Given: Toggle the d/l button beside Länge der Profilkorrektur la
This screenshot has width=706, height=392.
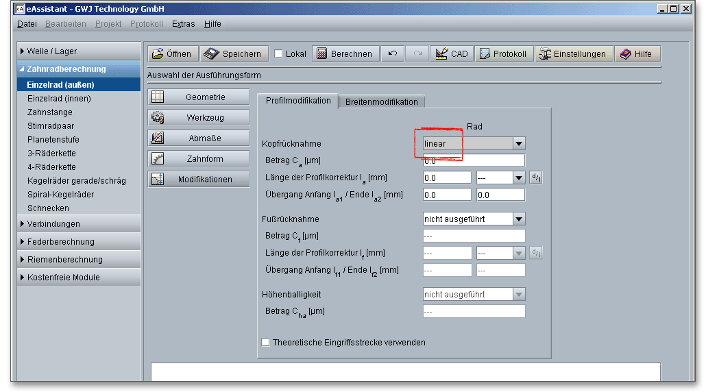Looking at the screenshot, I should (x=536, y=177).
